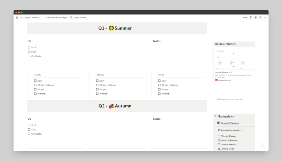Click the March month heading

coord(161,75)
